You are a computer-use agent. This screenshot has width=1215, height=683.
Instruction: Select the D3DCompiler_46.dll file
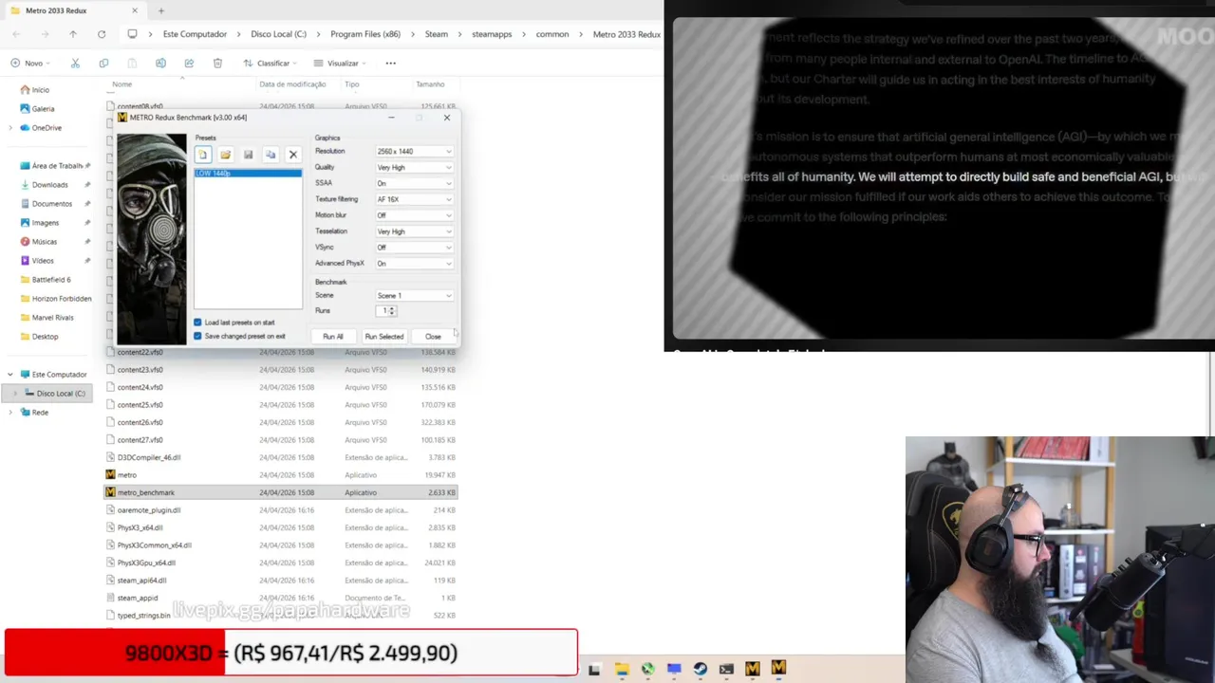point(281,457)
